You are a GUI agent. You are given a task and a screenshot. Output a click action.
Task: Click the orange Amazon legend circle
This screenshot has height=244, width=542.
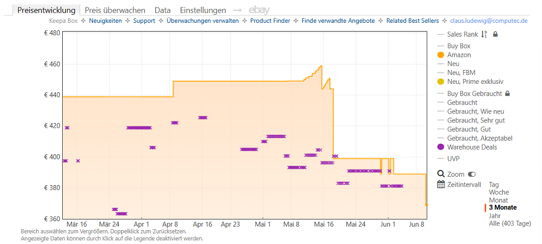441,55
